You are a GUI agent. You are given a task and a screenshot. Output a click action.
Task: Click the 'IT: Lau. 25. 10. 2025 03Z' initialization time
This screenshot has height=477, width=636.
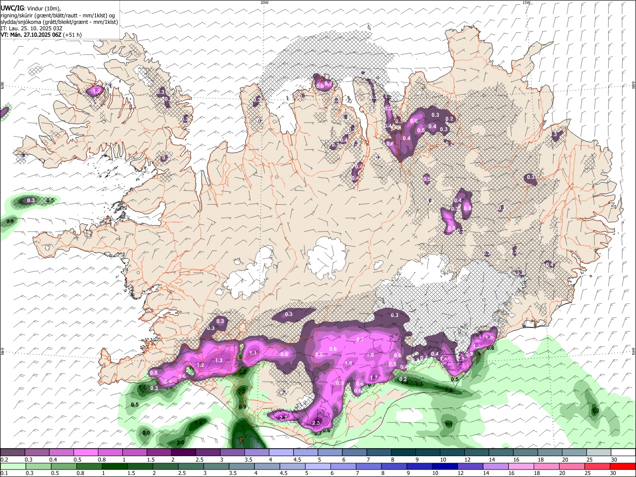tap(31, 28)
